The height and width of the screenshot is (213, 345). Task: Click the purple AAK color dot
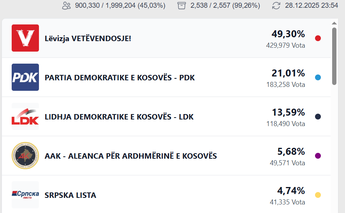[x=318, y=156]
